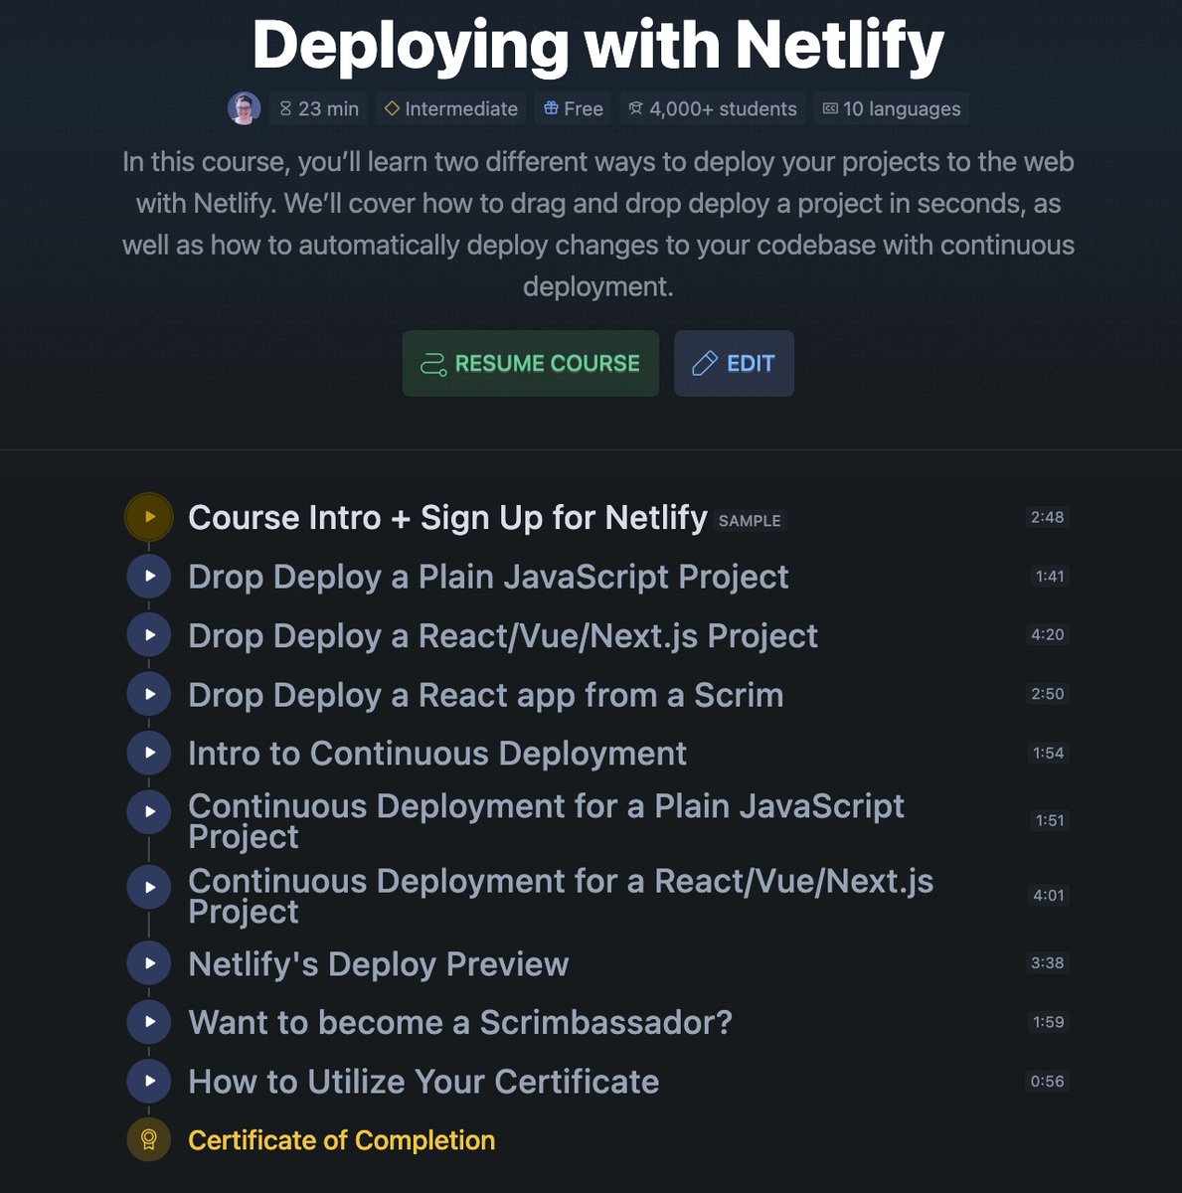This screenshot has width=1182, height=1193.
Task: Resume the course
Action: (531, 364)
